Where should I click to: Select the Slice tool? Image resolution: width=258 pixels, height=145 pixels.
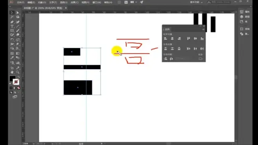pyautogui.click(x=18, y=68)
